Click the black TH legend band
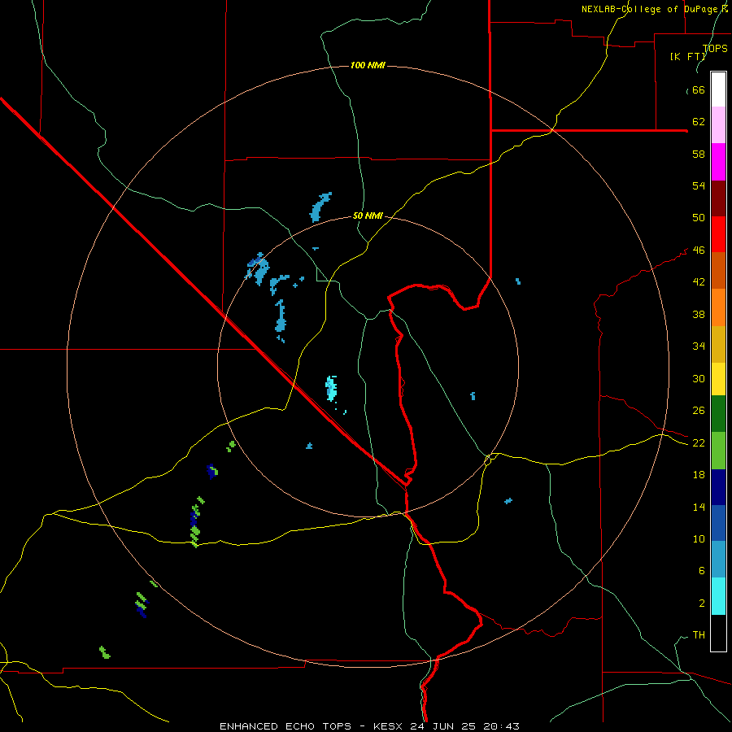The image size is (732, 732). pos(718,633)
